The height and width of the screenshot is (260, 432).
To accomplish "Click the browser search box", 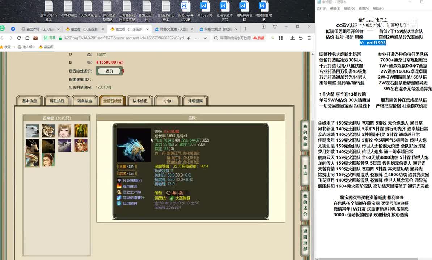I will (x=236, y=38).
